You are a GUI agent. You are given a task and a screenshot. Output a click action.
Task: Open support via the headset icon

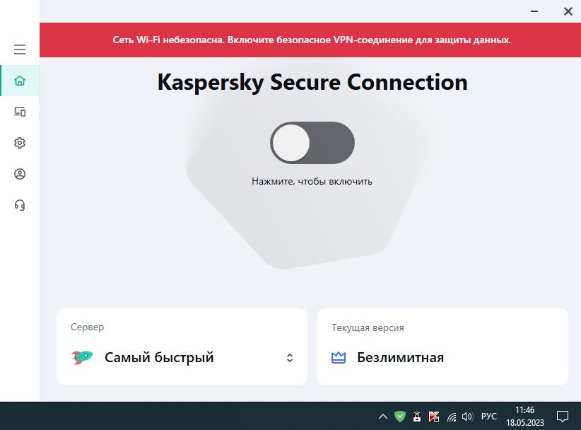point(20,205)
